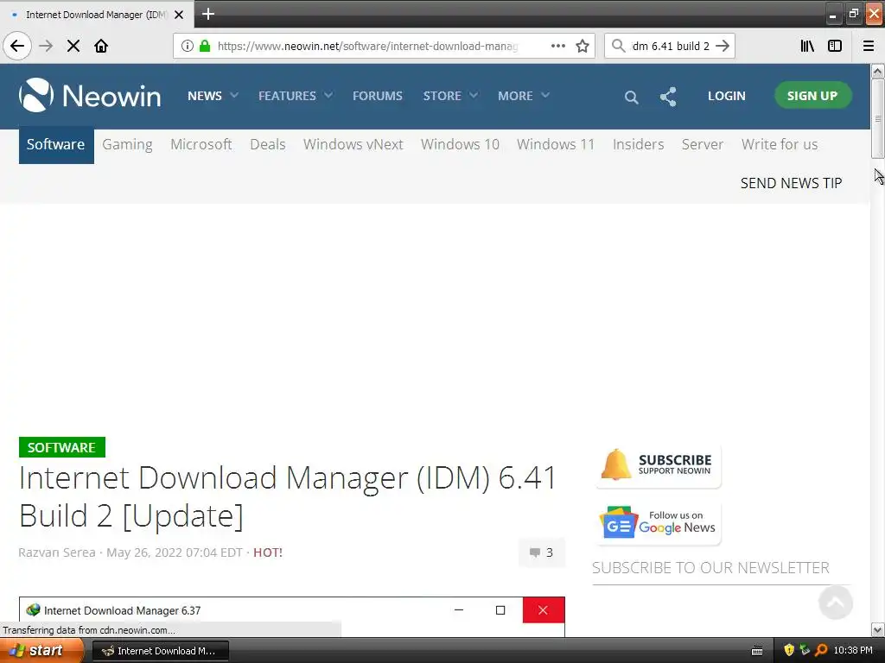Open the Firefox hamburger menu
This screenshot has height=663, width=885.
[869, 47]
